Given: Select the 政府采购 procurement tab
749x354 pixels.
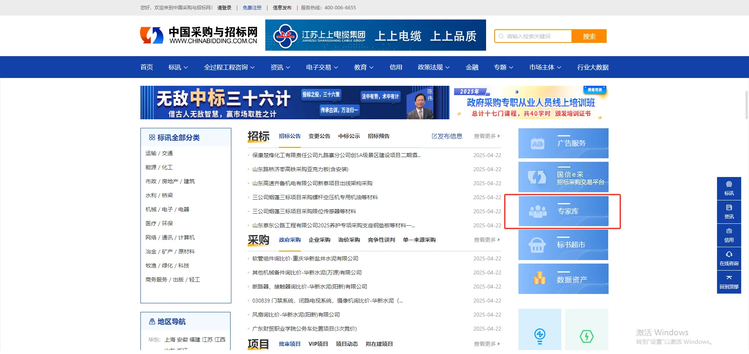Looking at the screenshot, I should [289, 240].
